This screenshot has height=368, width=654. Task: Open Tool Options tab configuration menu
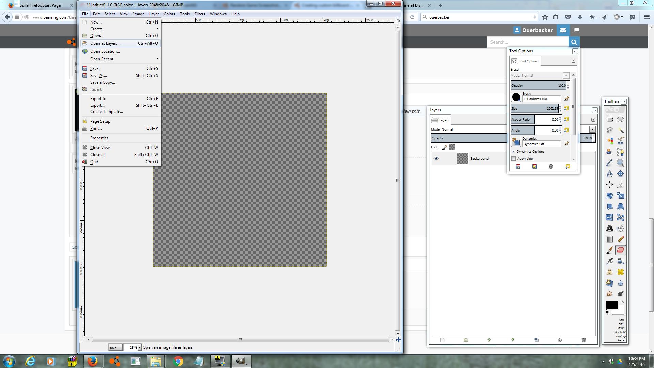click(573, 61)
